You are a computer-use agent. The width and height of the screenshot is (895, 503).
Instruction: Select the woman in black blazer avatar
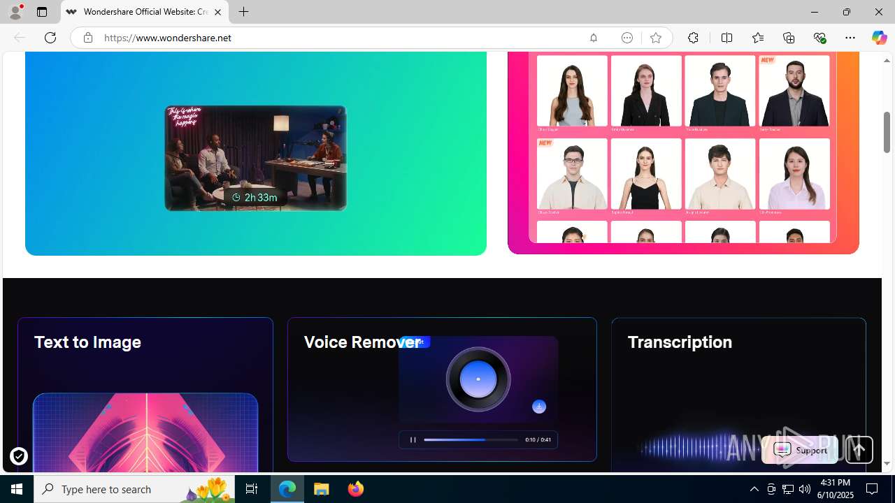tap(646, 91)
